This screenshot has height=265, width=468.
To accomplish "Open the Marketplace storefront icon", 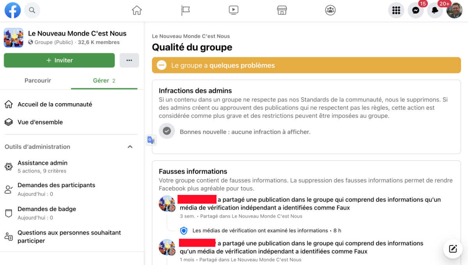I will (282, 10).
